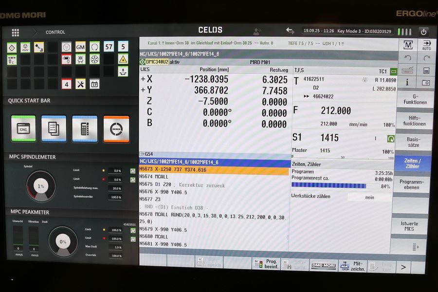Click the Spindel load gauge dial
Viewport: 438px width, 292px height.
coord(41,186)
